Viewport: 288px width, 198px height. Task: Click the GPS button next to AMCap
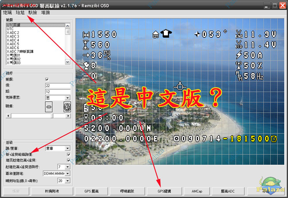click(164, 191)
